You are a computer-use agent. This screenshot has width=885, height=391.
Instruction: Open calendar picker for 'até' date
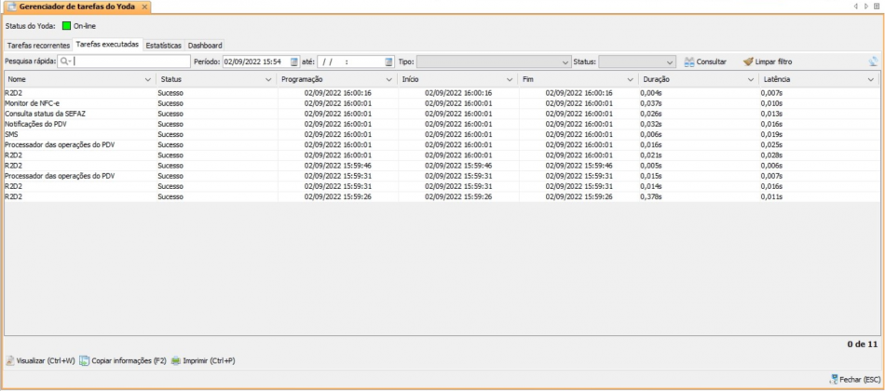388,61
